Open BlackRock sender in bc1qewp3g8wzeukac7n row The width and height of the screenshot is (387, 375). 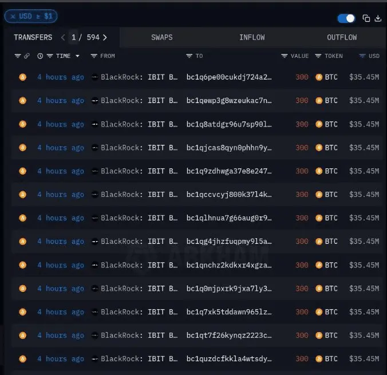(139, 101)
